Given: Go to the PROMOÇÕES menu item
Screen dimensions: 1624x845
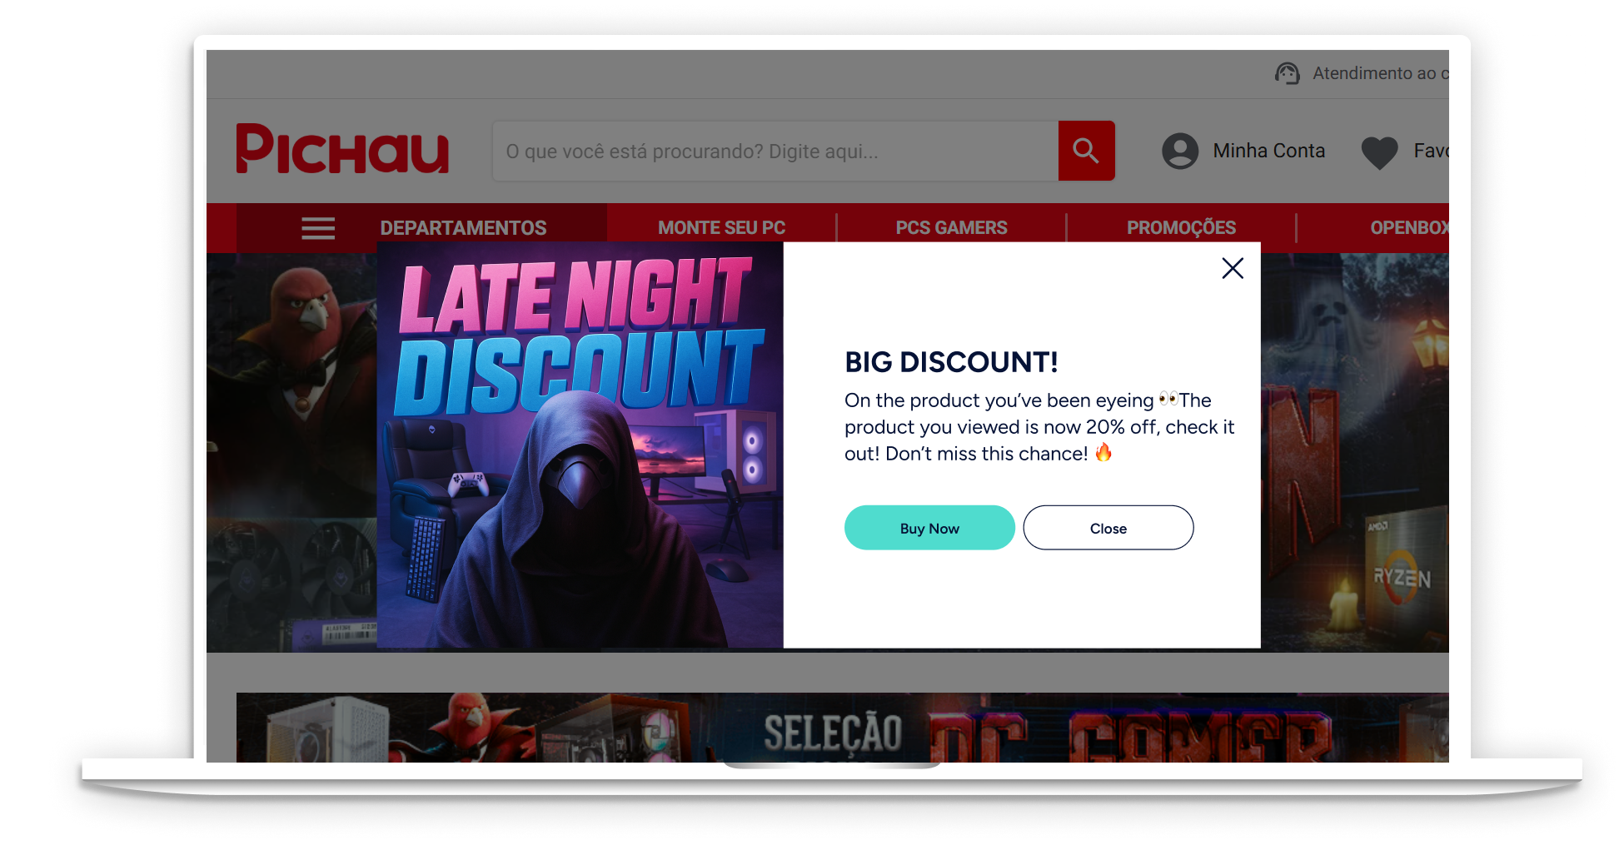Looking at the screenshot, I should (1181, 228).
